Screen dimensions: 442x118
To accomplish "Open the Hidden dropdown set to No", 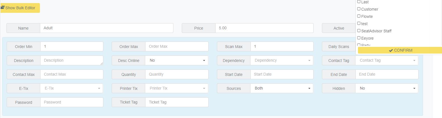I will [386, 88].
